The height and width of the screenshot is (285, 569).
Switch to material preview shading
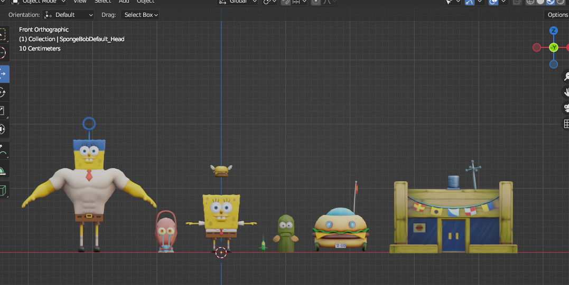point(551,2)
